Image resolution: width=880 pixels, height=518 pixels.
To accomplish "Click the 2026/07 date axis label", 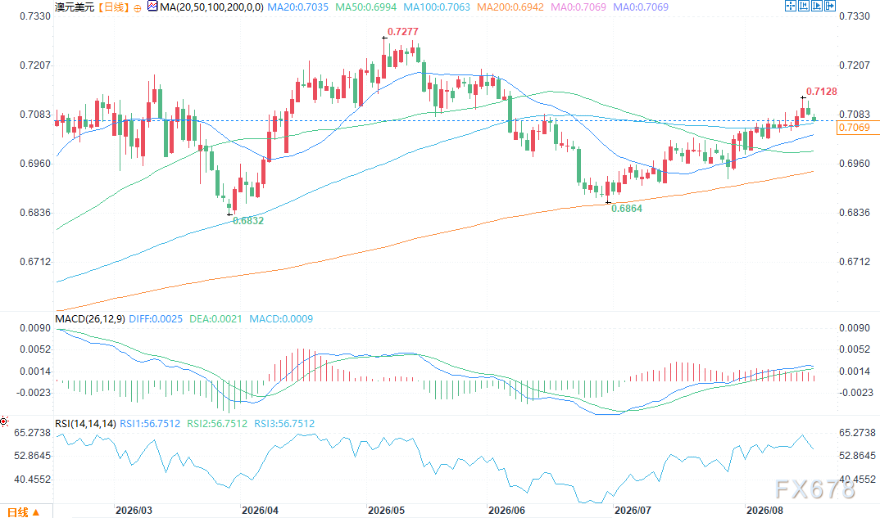I will 633,511.
